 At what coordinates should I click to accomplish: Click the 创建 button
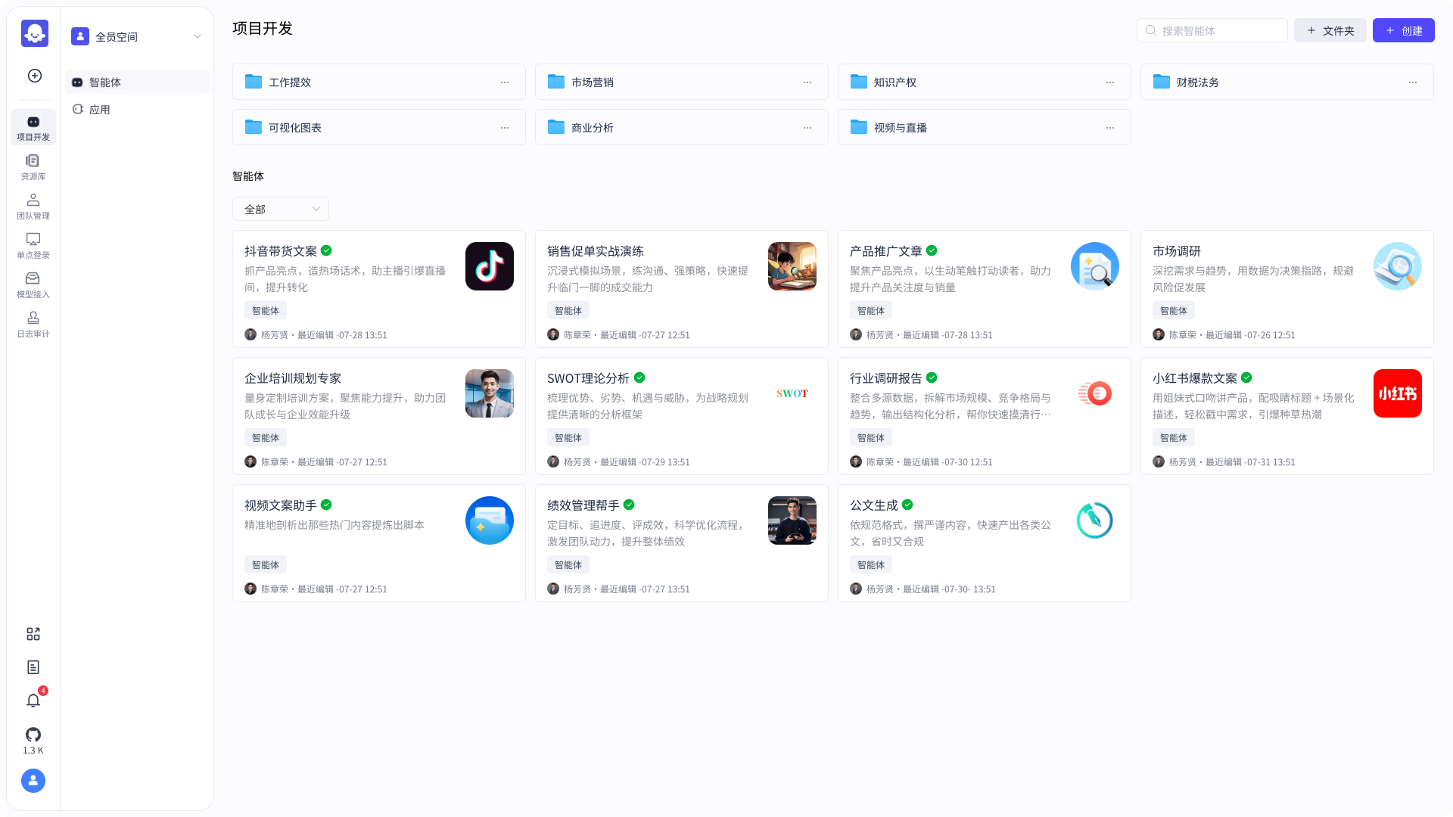pos(1403,30)
